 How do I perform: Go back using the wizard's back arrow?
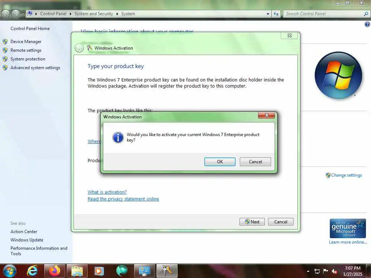(x=79, y=48)
